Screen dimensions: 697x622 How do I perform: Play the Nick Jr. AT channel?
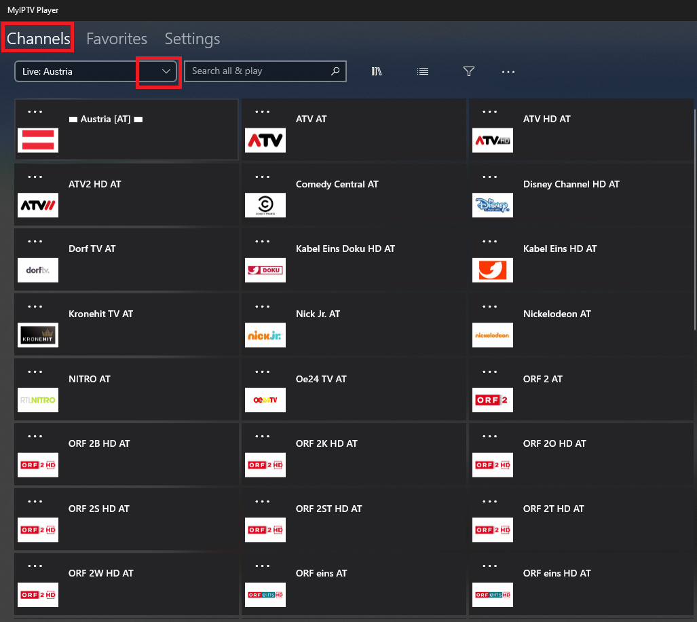[x=354, y=324]
